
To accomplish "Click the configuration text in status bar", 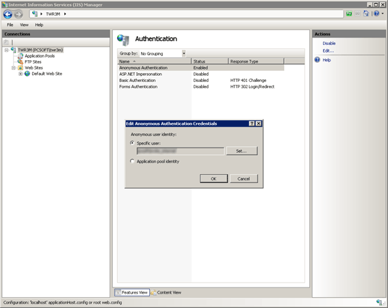I will coord(62,303).
